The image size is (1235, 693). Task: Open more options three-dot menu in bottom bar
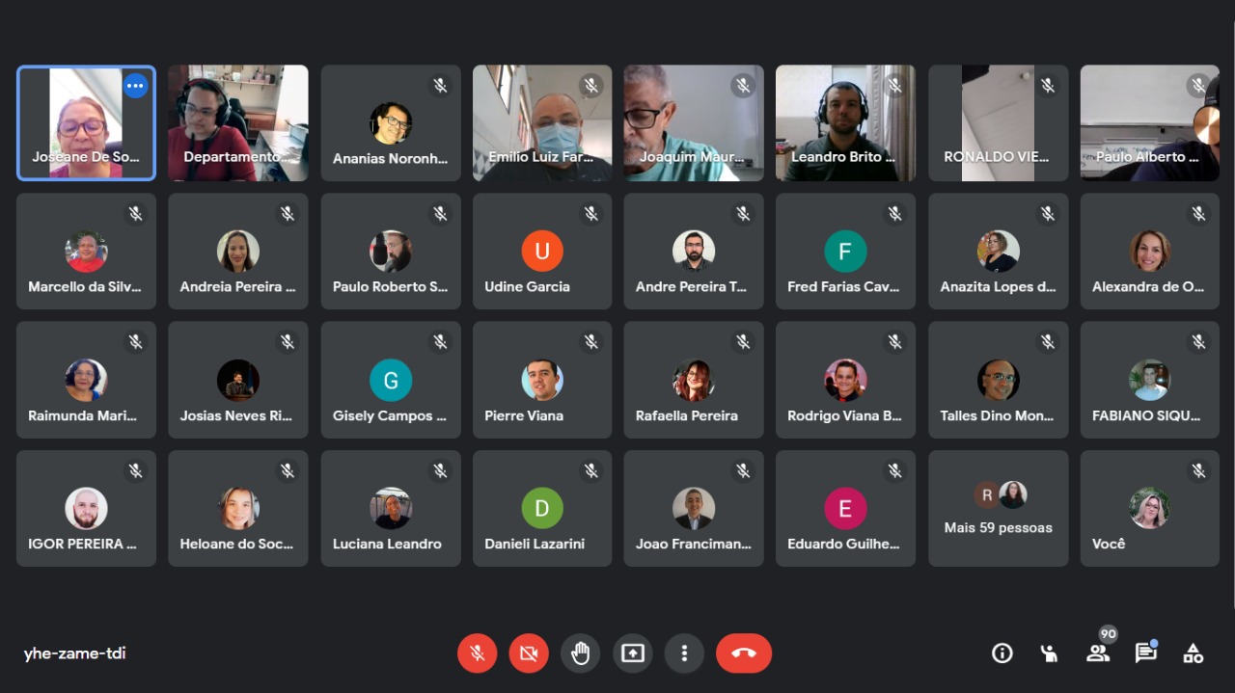click(684, 653)
